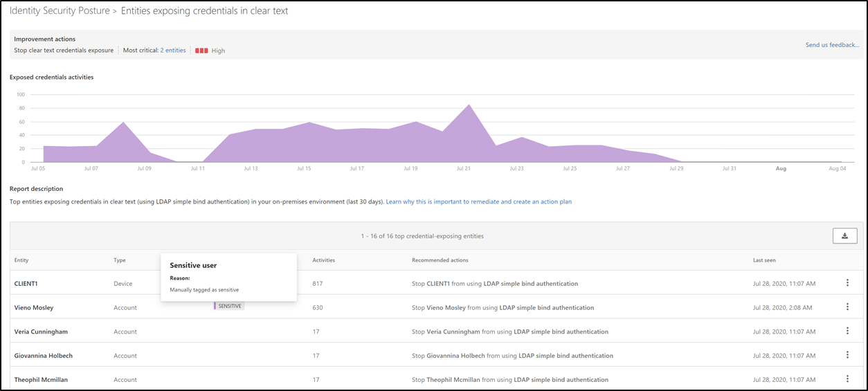The width and height of the screenshot is (868, 391).
Task: Go back to Identity Security Posture breadcrumb
Action: [x=59, y=11]
